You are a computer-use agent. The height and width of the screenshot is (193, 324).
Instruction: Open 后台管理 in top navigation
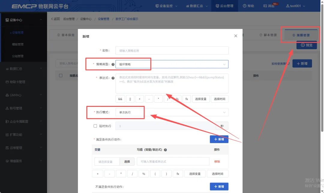tap(225, 6)
